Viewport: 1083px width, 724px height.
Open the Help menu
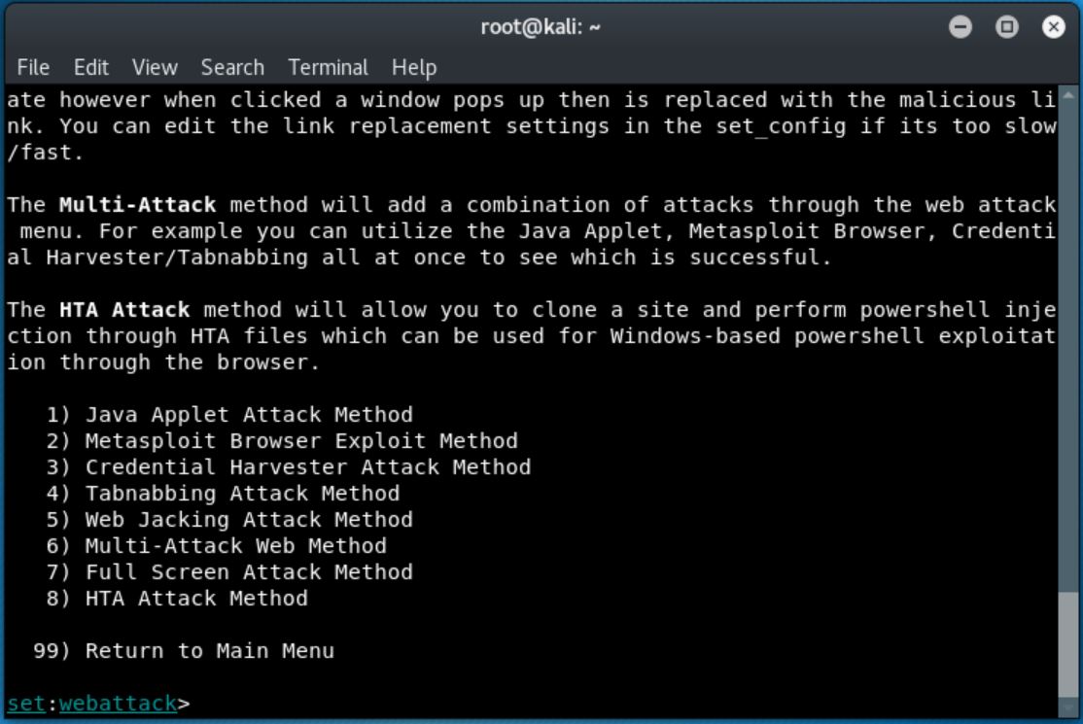pos(414,68)
